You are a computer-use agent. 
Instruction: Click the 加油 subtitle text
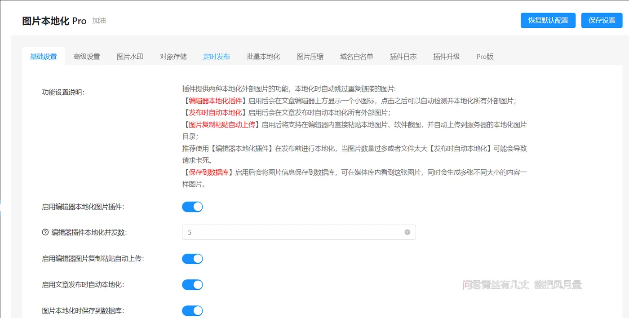pyautogui.click(x=99, y=21)
